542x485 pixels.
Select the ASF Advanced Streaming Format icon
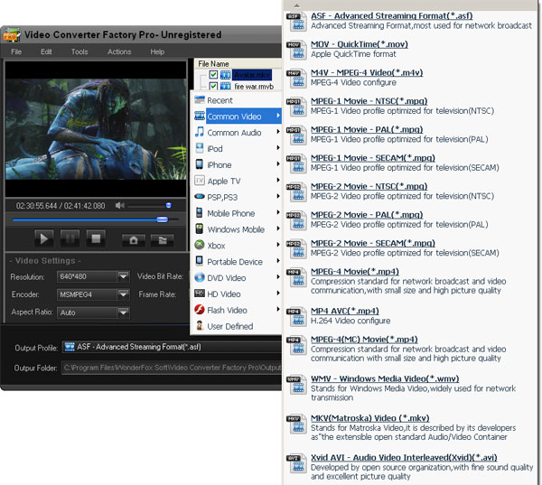click(294, 17)
